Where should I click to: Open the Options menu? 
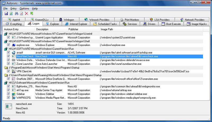24,8
